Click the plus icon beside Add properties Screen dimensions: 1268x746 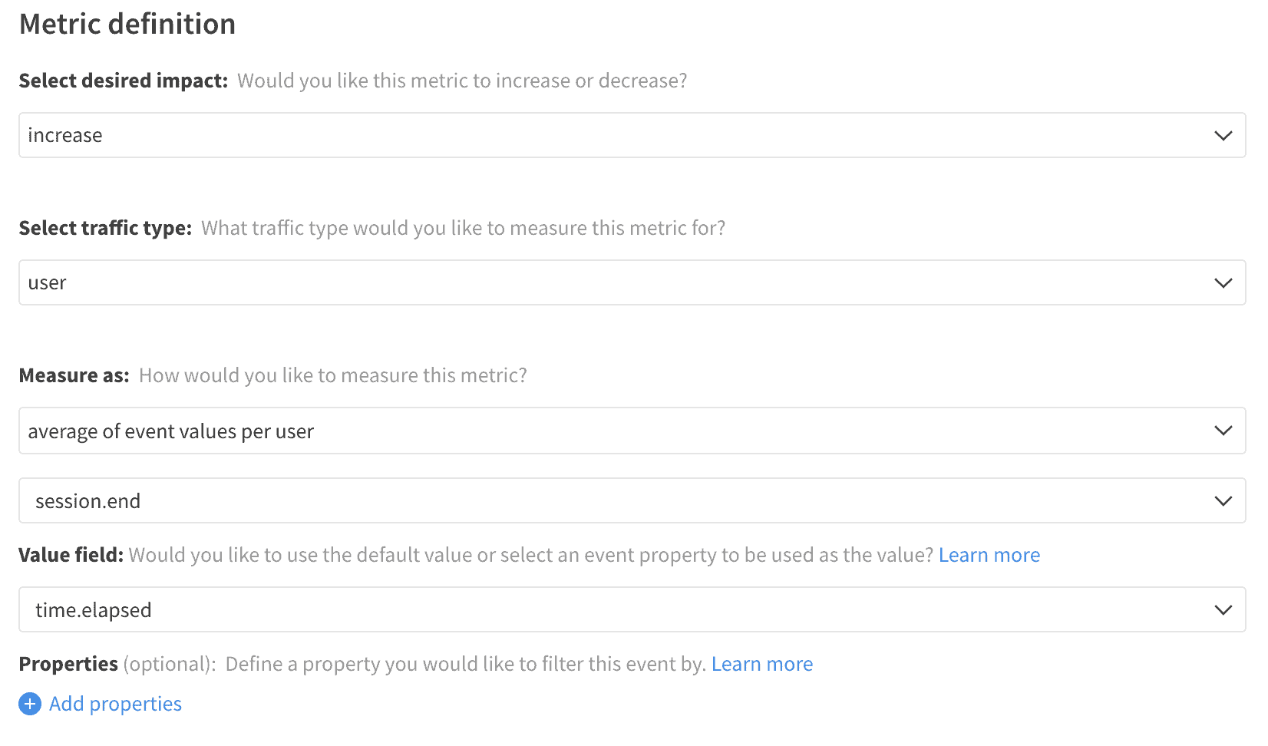pos(30,704)
